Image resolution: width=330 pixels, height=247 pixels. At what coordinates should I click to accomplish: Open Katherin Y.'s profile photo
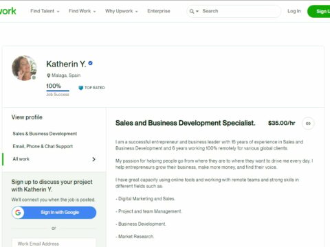coord(24,68)
